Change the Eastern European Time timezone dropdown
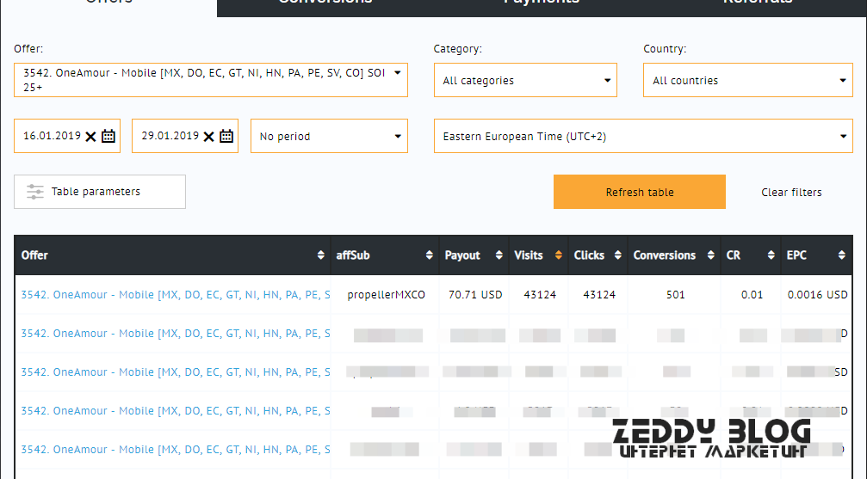This screenshot has width=867, height=479. click(843, 136)
